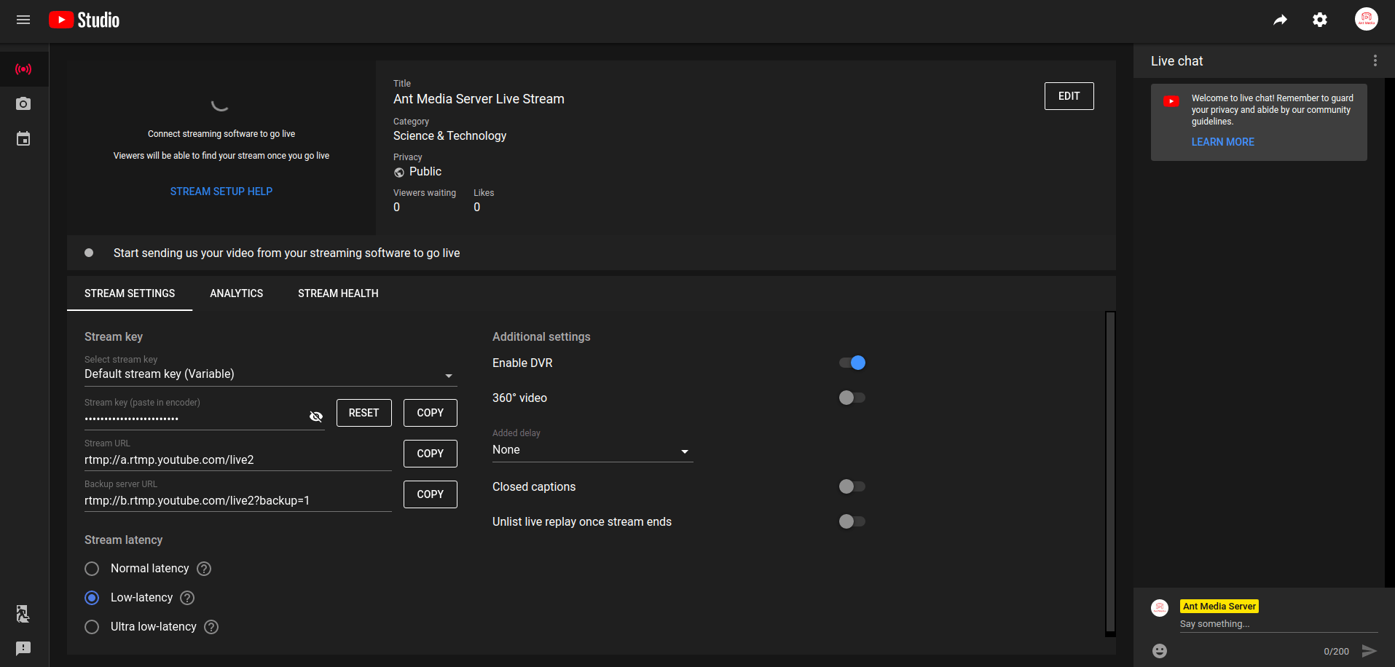Screen dimensions: 1395x667
Task: Reveal the stream key with eye icon
Action: pyautogui.click(x=316, y=417)
